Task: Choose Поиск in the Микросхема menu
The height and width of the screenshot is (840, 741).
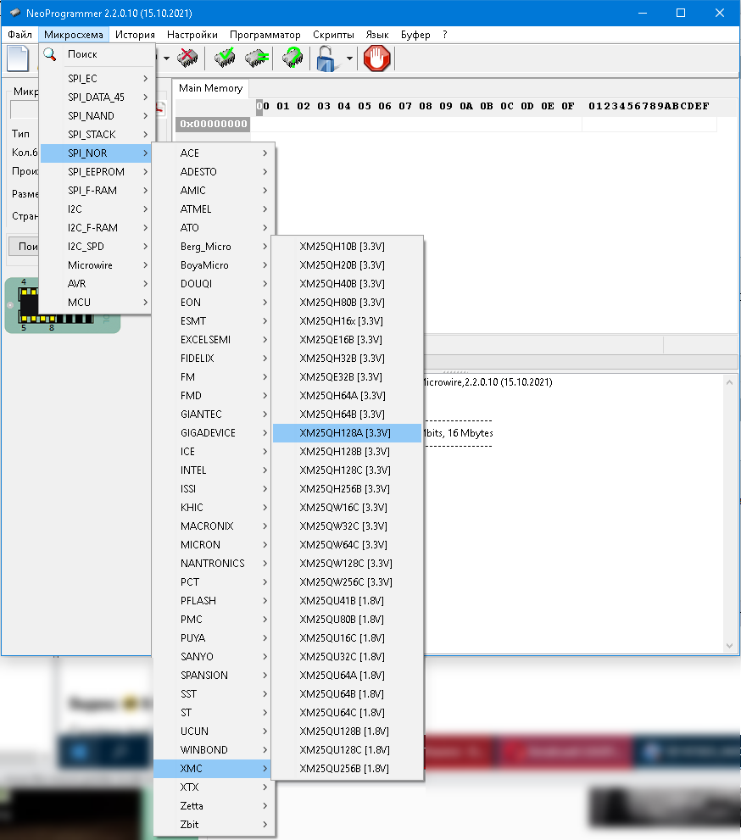Action: click(97, 54)
